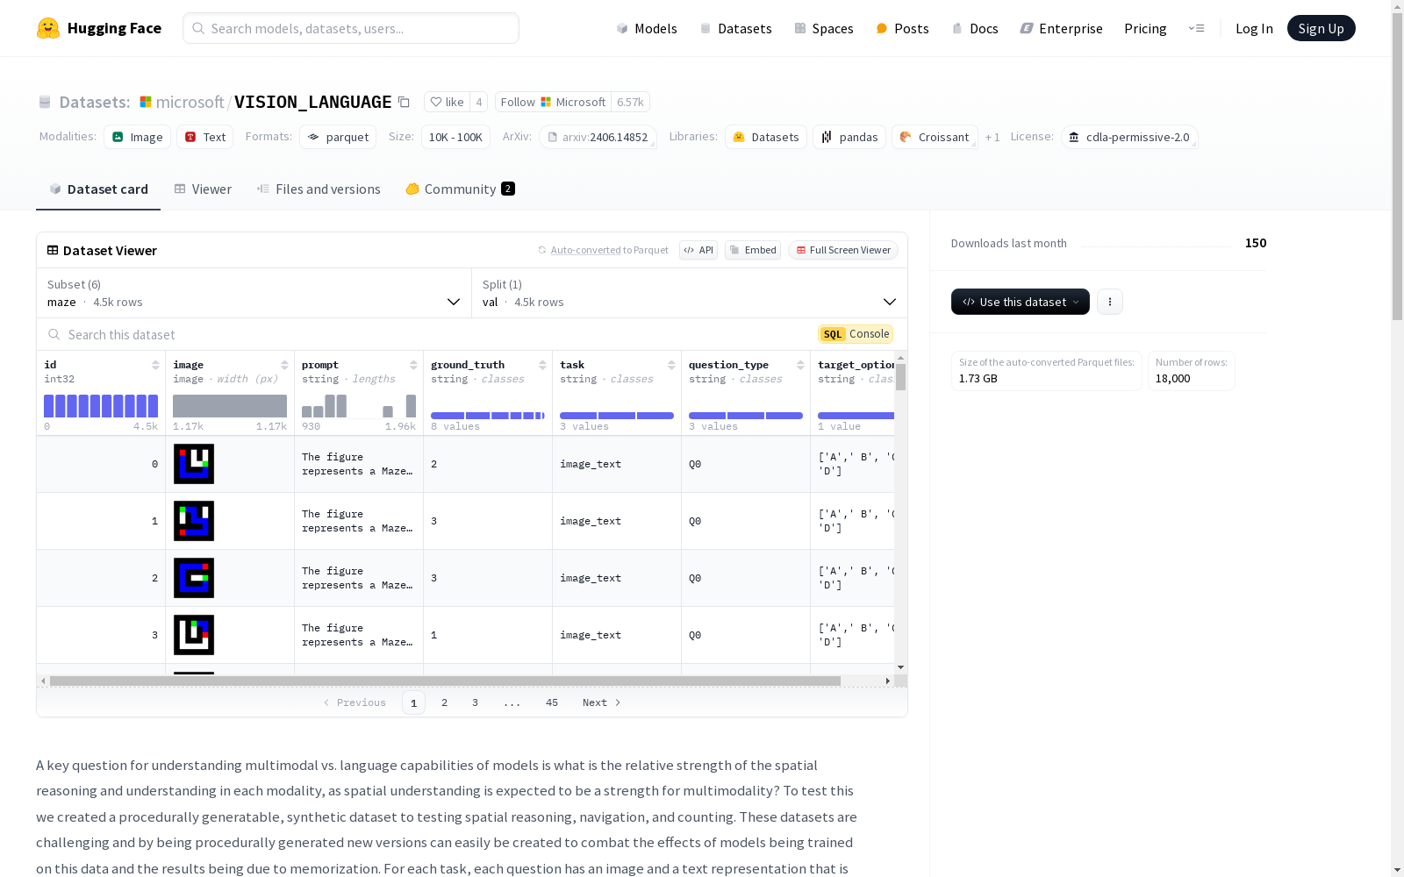The width and height of the screenshot is (1404, 877).
Task: Open maze image thumbnail in row 2
Action: (194, 578)
